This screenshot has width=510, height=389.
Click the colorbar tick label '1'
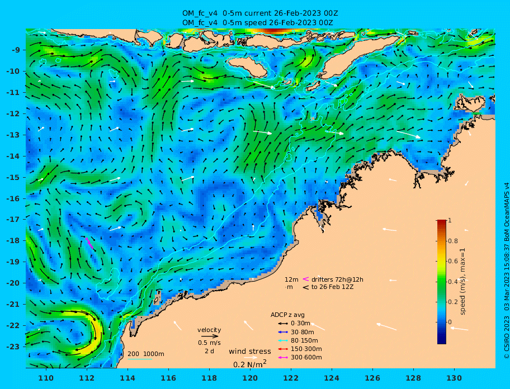click(x=450, y=221)
